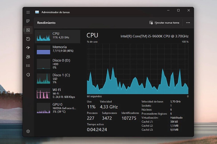217x144 pixels.
Task: Show Disco 0 (D:) HDD graph
Action: (x=57, y=64)
